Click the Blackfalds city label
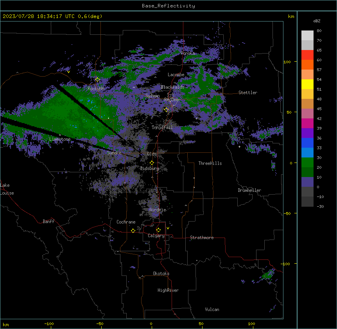 point(172,87)
